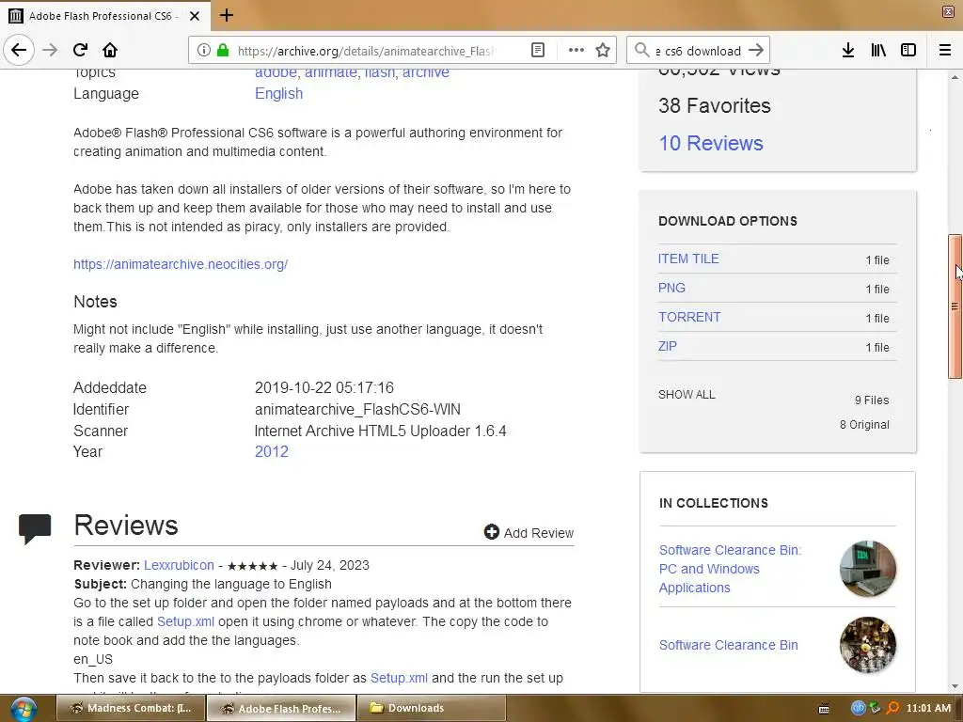
Task: Click the Software Clearance Bin round thumbnail
Action: [868, 645]
